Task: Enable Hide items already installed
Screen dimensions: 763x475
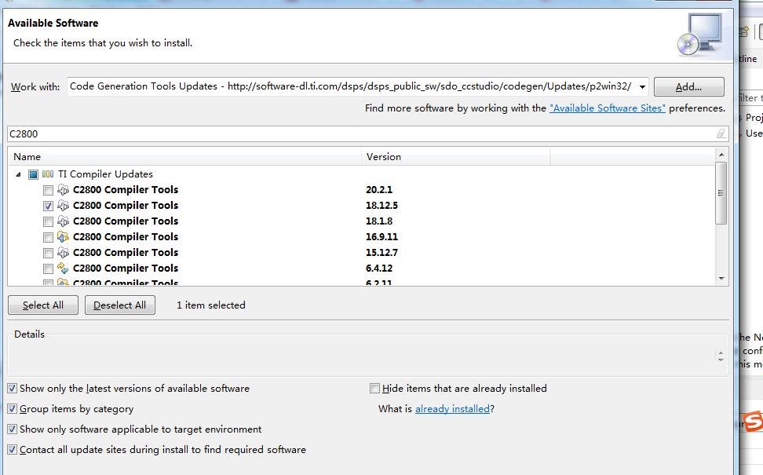Action: pos(375,389)
